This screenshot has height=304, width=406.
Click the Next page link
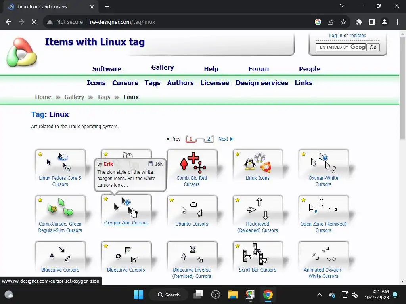(x=226, y=139)
